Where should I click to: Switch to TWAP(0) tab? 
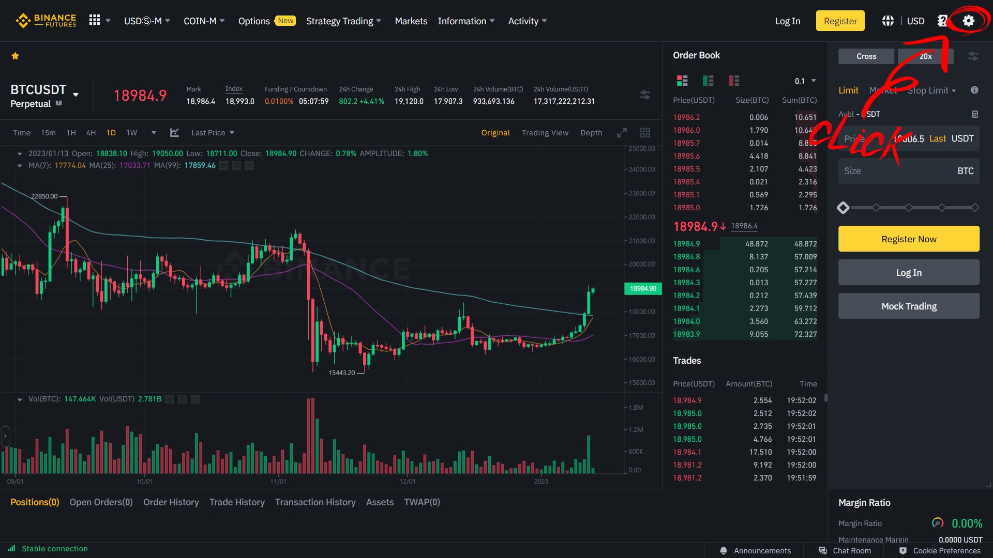[x=422, y=502]
